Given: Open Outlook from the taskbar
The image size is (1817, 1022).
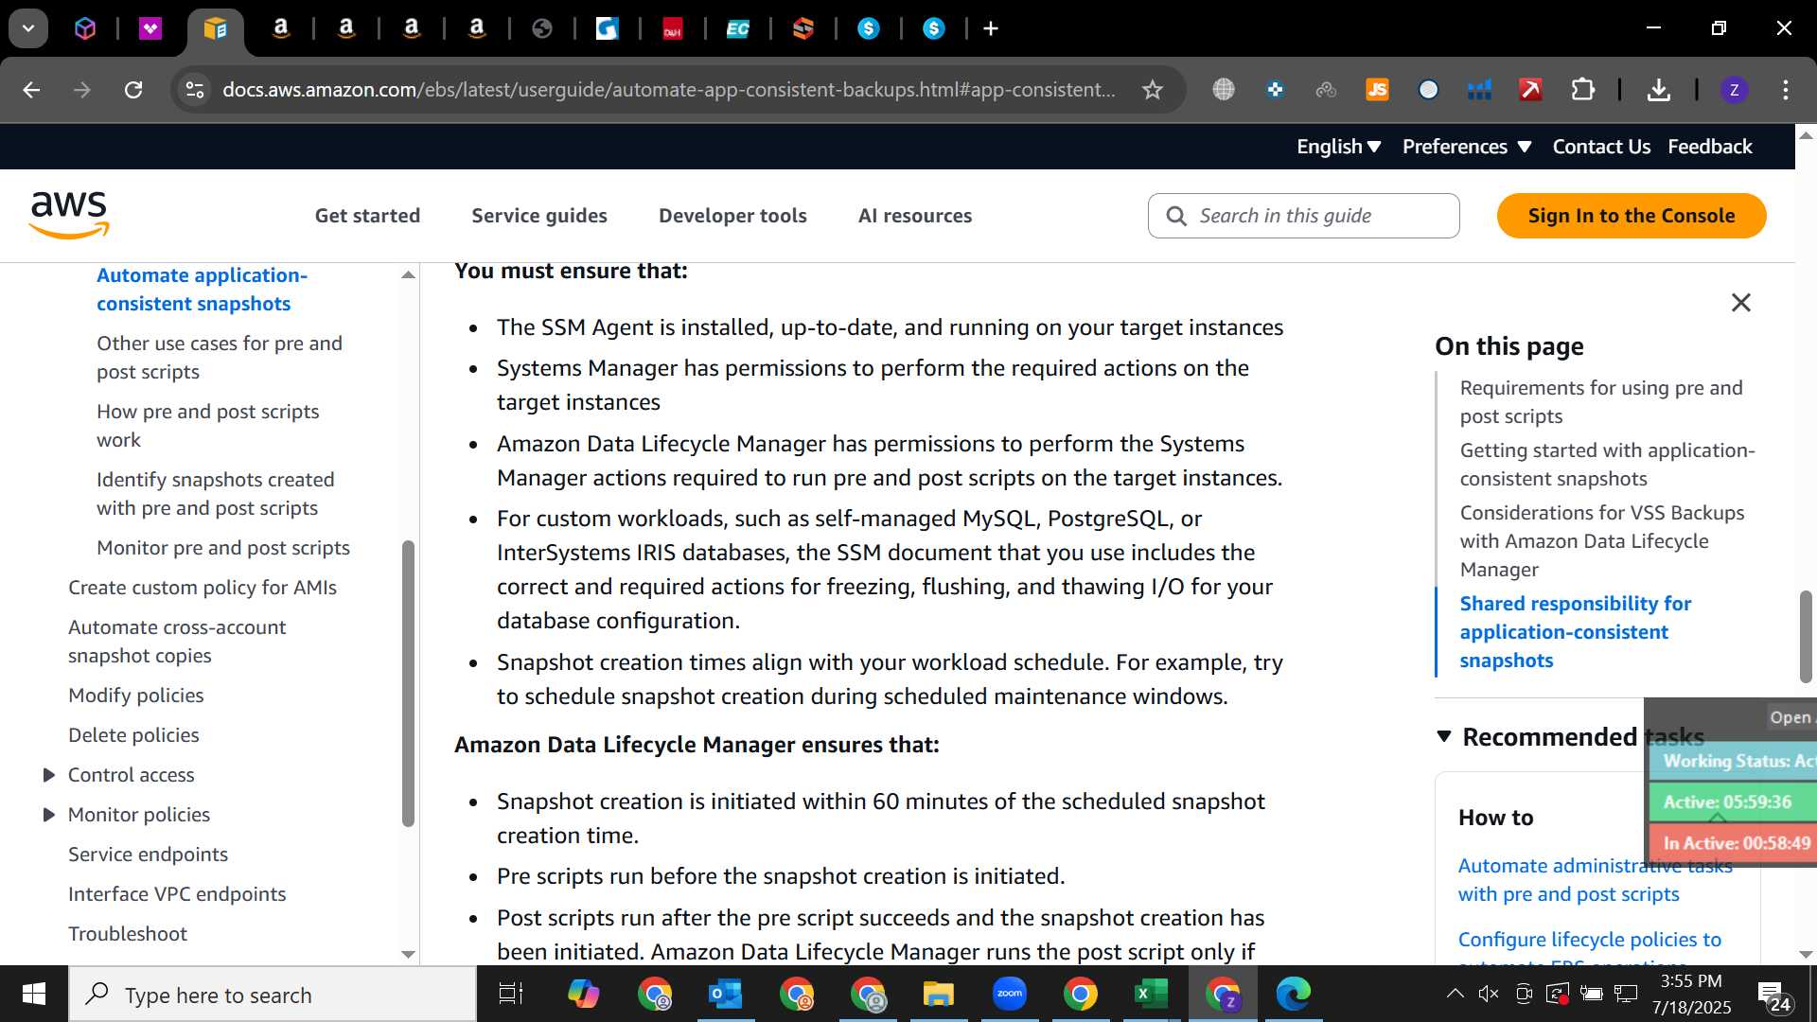Looking at the screenshot, I should (x=725, y=994).
